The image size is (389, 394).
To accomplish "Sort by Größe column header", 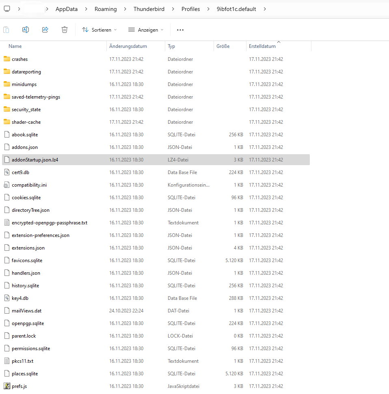I will tap(223, 46).
